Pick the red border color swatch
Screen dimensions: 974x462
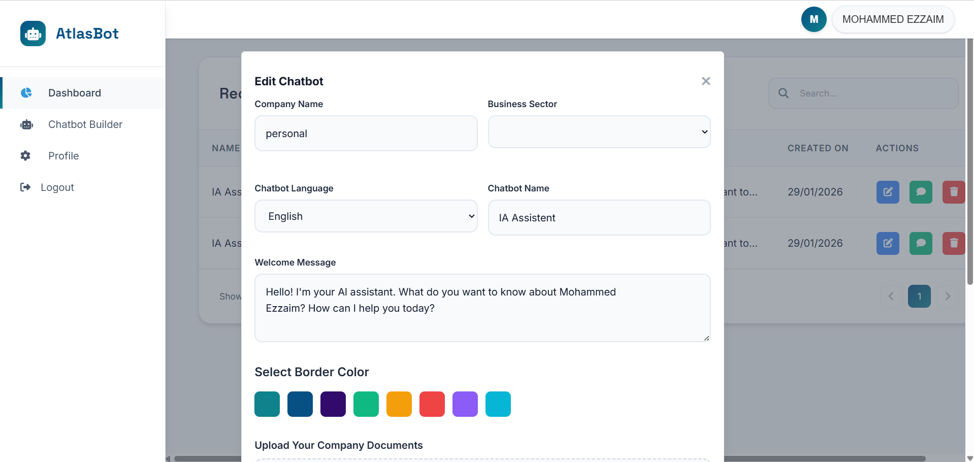point(432,404)
